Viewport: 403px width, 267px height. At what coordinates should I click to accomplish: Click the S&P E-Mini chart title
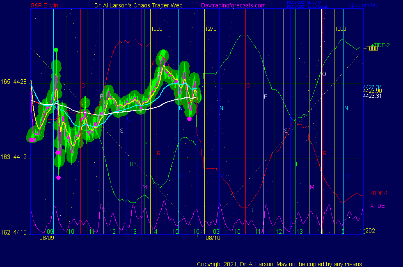(45, 5)
